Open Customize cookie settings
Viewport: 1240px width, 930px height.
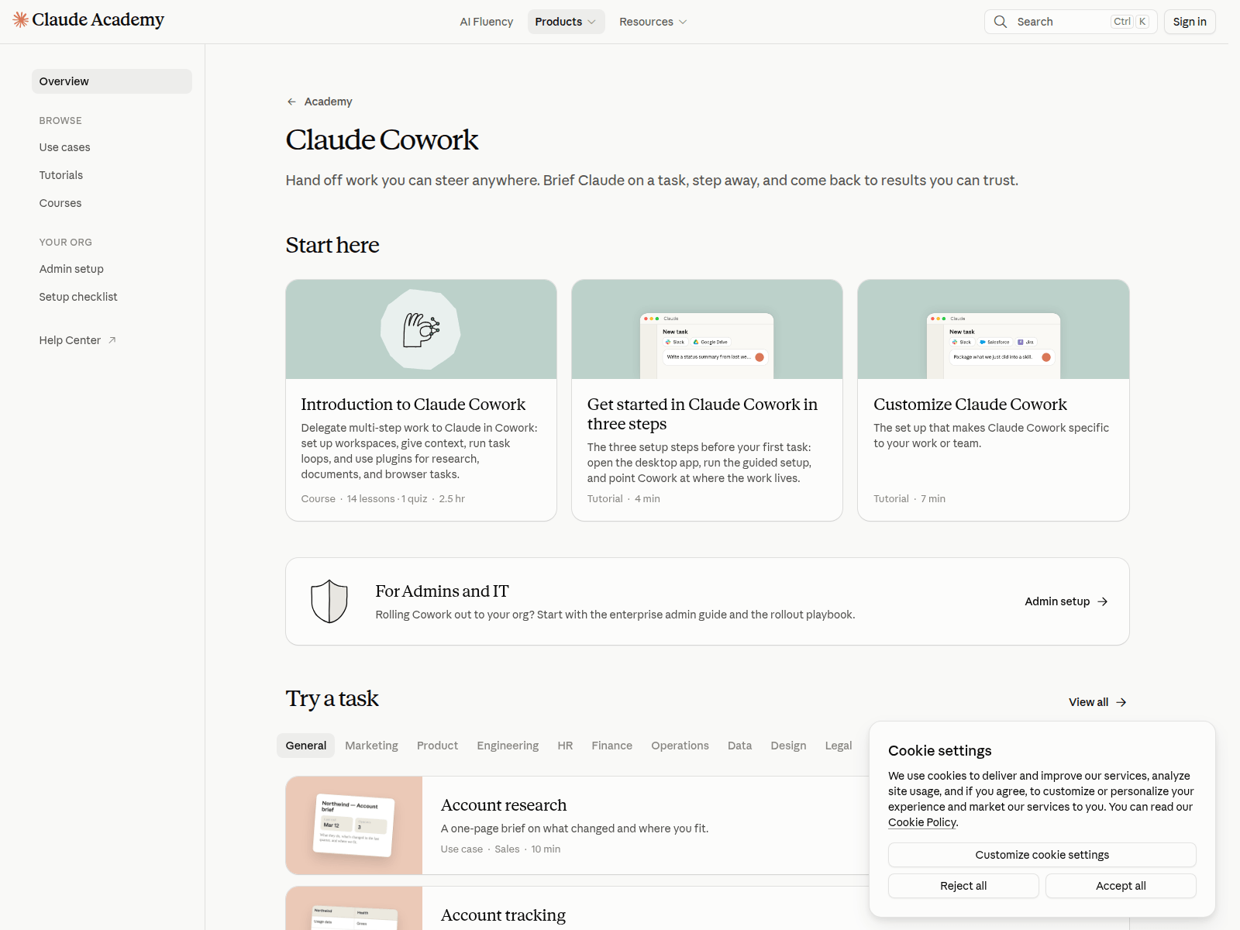pos(1042,855)
